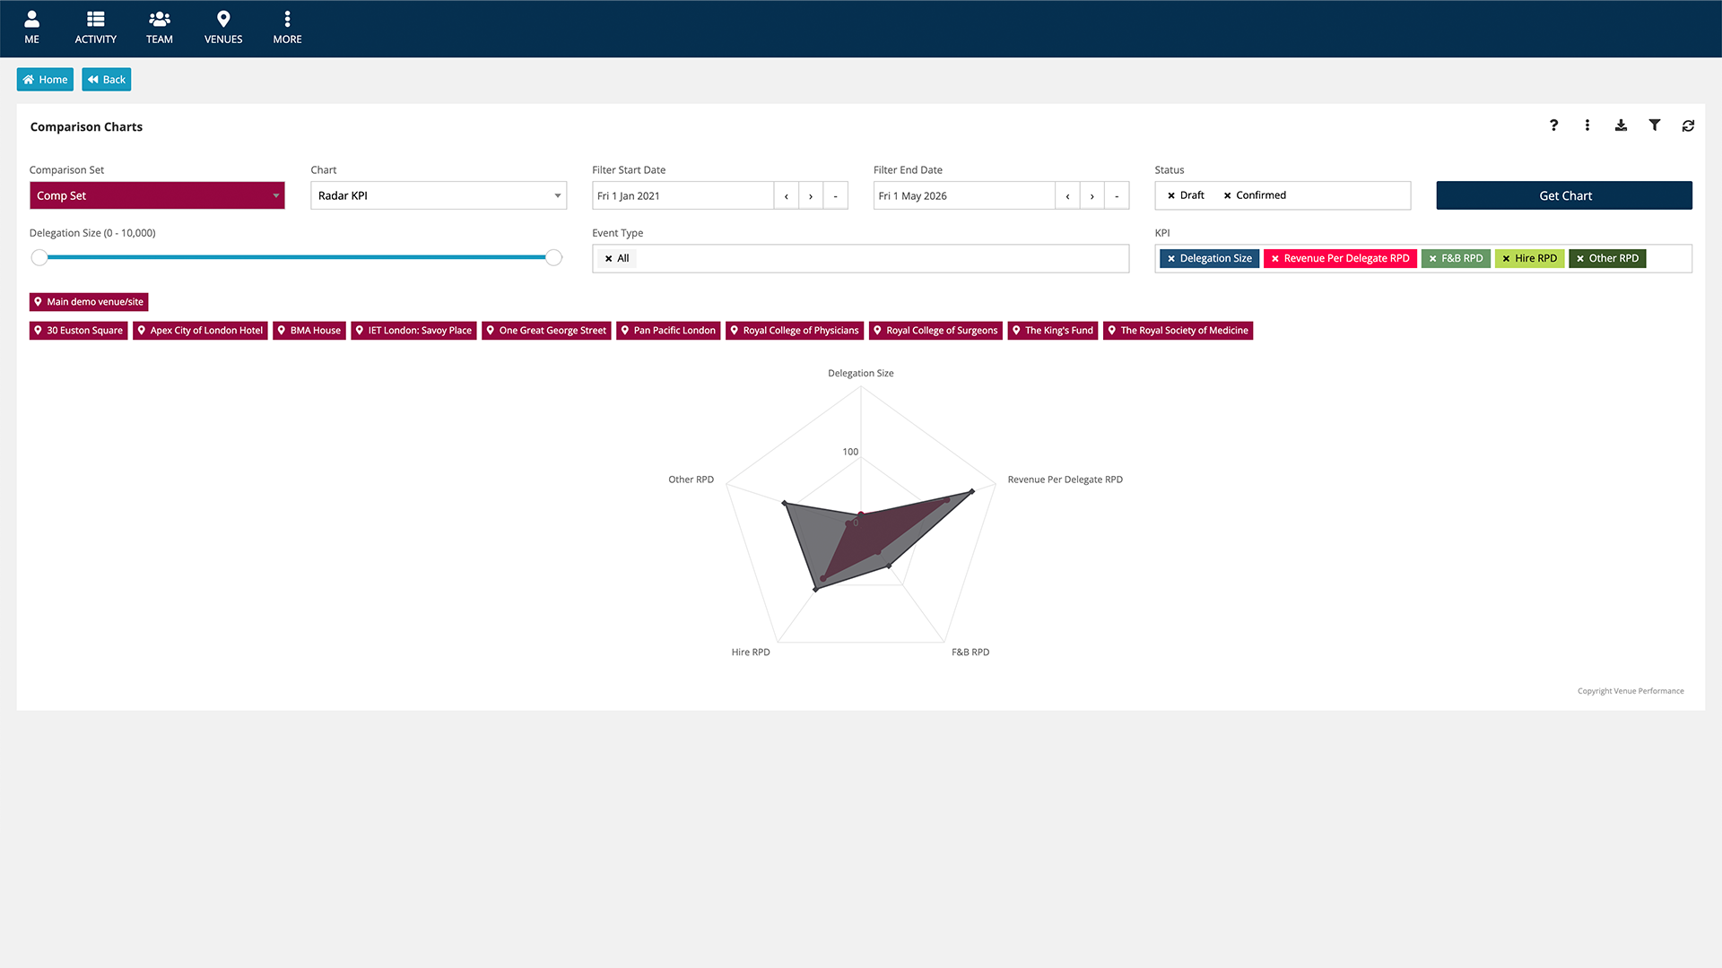This screenshot has width=1722, height=968.
Task: Toggle the Pan Pacific London venue tag
Action: click(x=667, y=331)
